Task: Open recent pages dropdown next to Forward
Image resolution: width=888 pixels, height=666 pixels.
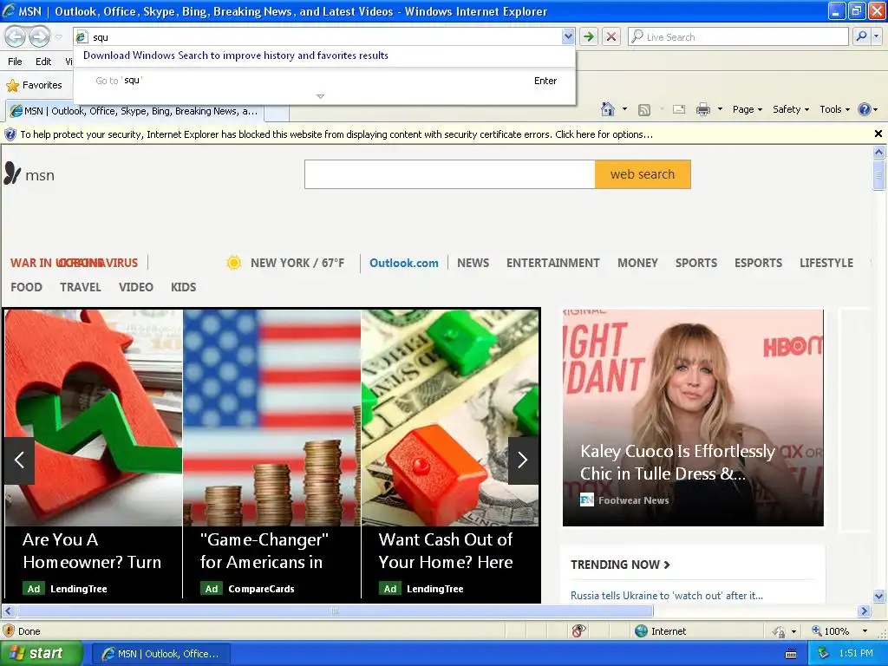Action: point(58,37)
